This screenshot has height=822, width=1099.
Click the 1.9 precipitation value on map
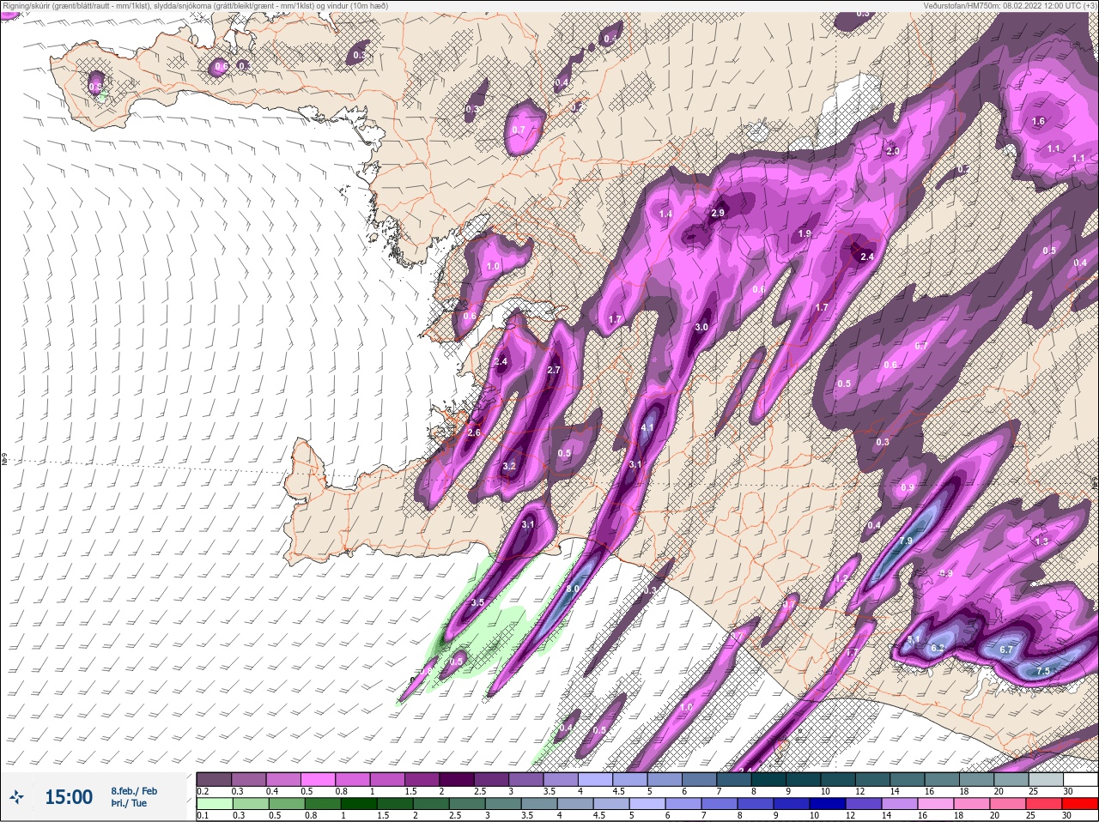point(805,233)
